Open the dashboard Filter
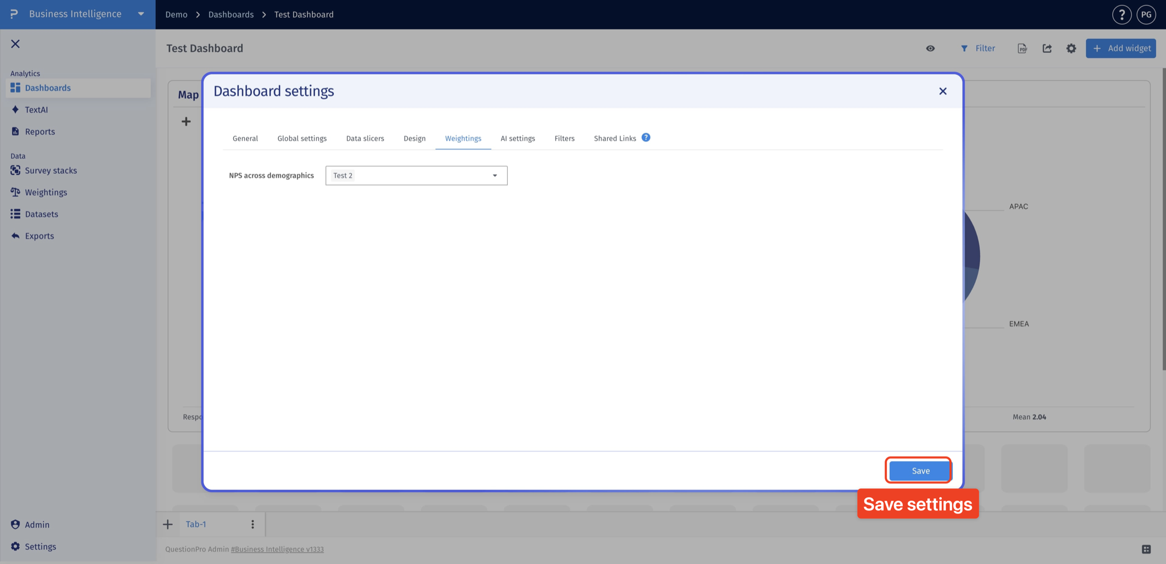 coord(978,48)
